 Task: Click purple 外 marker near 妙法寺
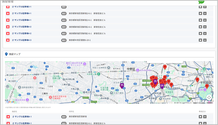click(122, 86)
